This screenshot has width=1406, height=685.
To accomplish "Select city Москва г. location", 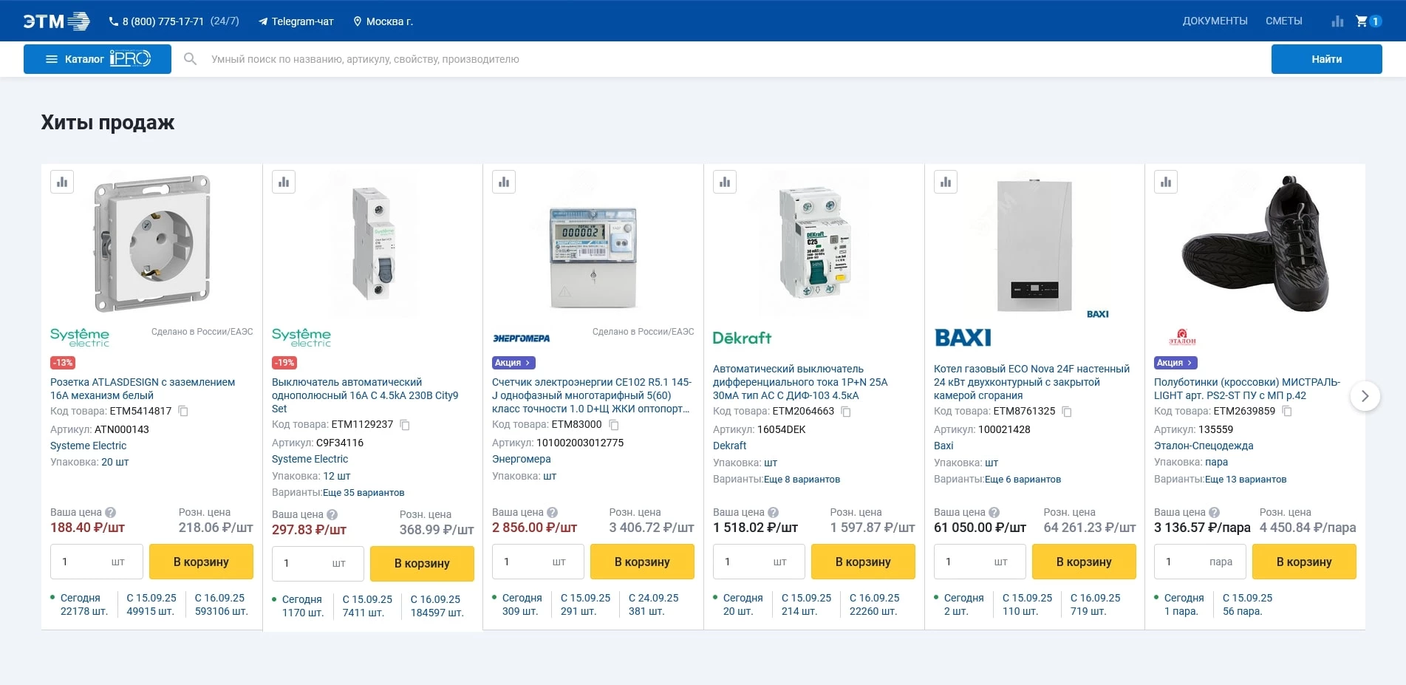I will click(x=383, y=21).
